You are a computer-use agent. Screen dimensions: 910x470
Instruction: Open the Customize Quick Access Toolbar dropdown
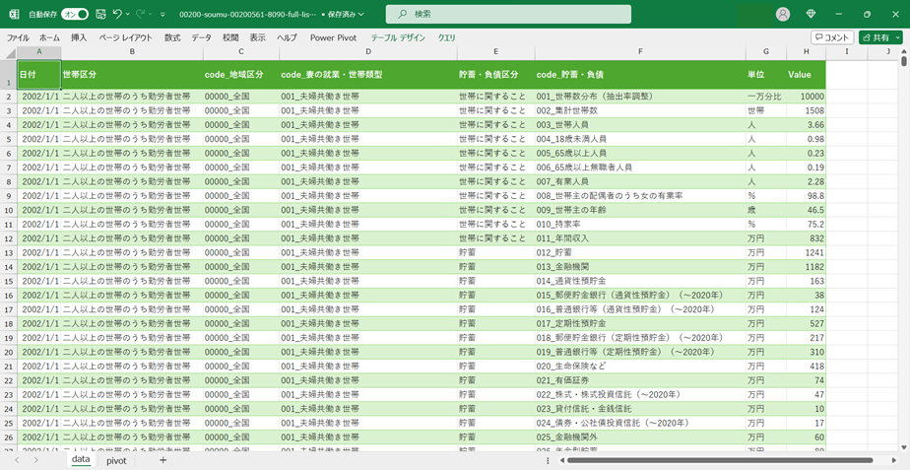pos(166,15)
